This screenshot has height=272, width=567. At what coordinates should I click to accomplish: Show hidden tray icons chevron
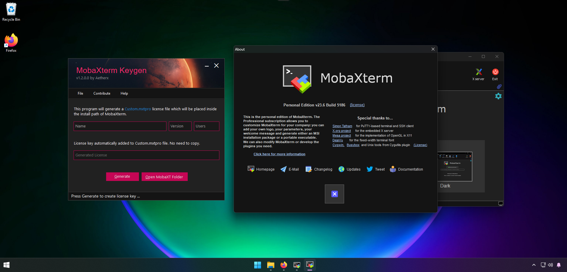(x=534, y=265)
